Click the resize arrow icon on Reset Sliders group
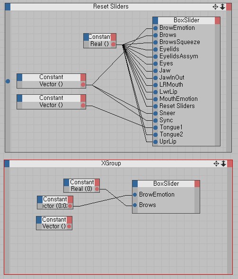 click(222, 7)
